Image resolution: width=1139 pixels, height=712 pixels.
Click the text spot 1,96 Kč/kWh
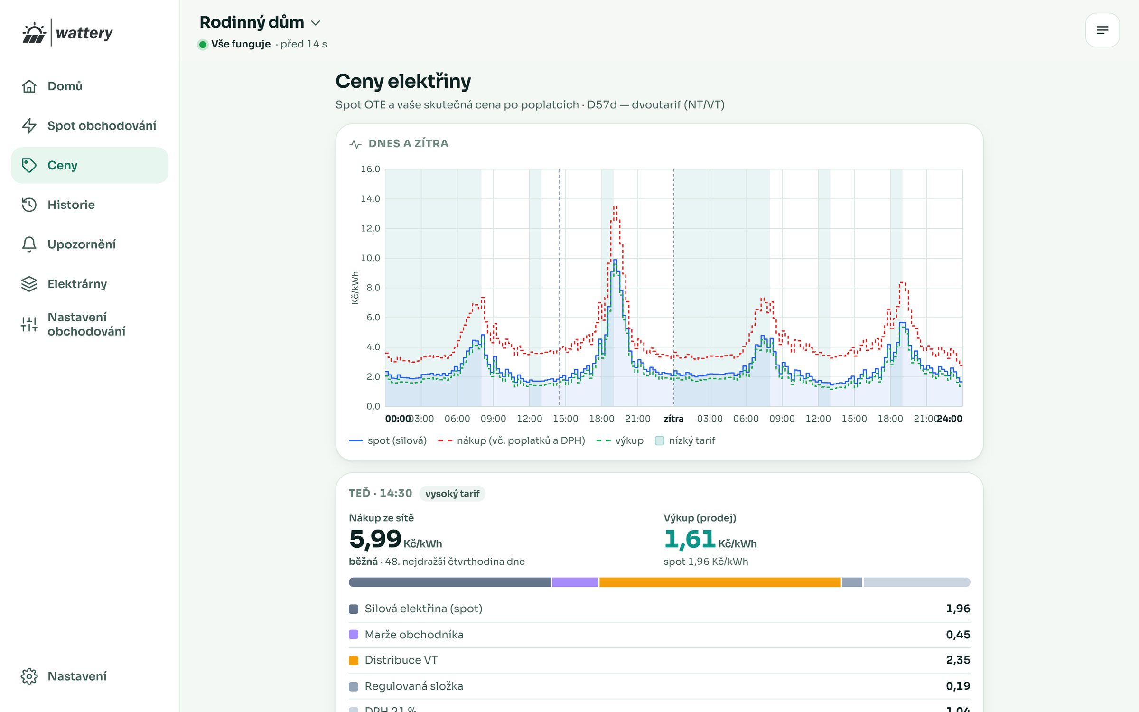click(706, 562)
